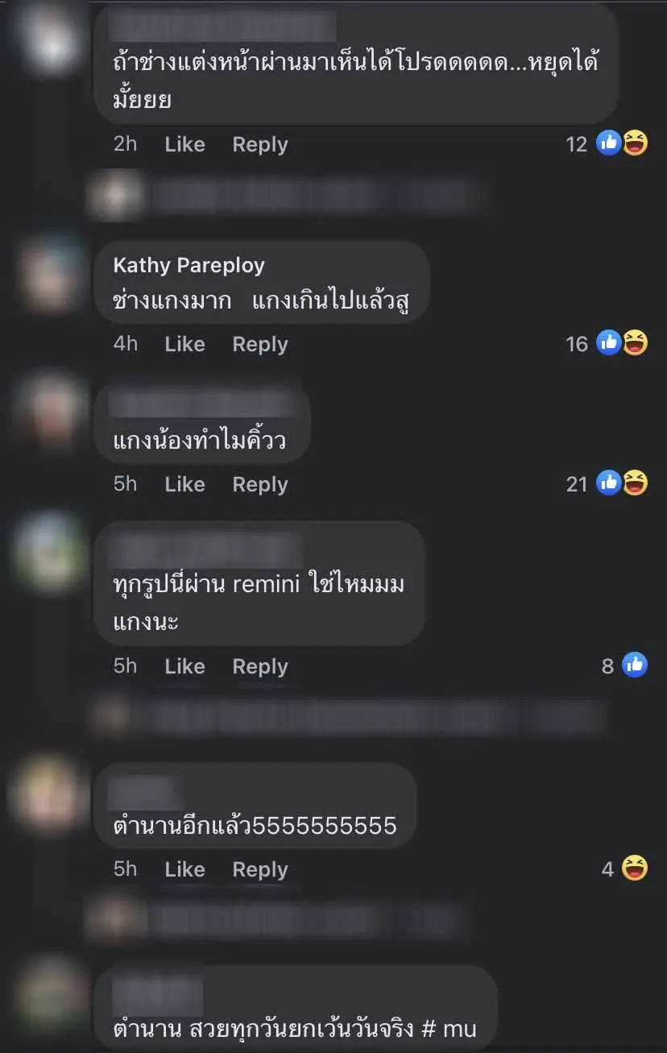
Task: Open Kathy Pareploy's profile name link
Action: [189, 265]
